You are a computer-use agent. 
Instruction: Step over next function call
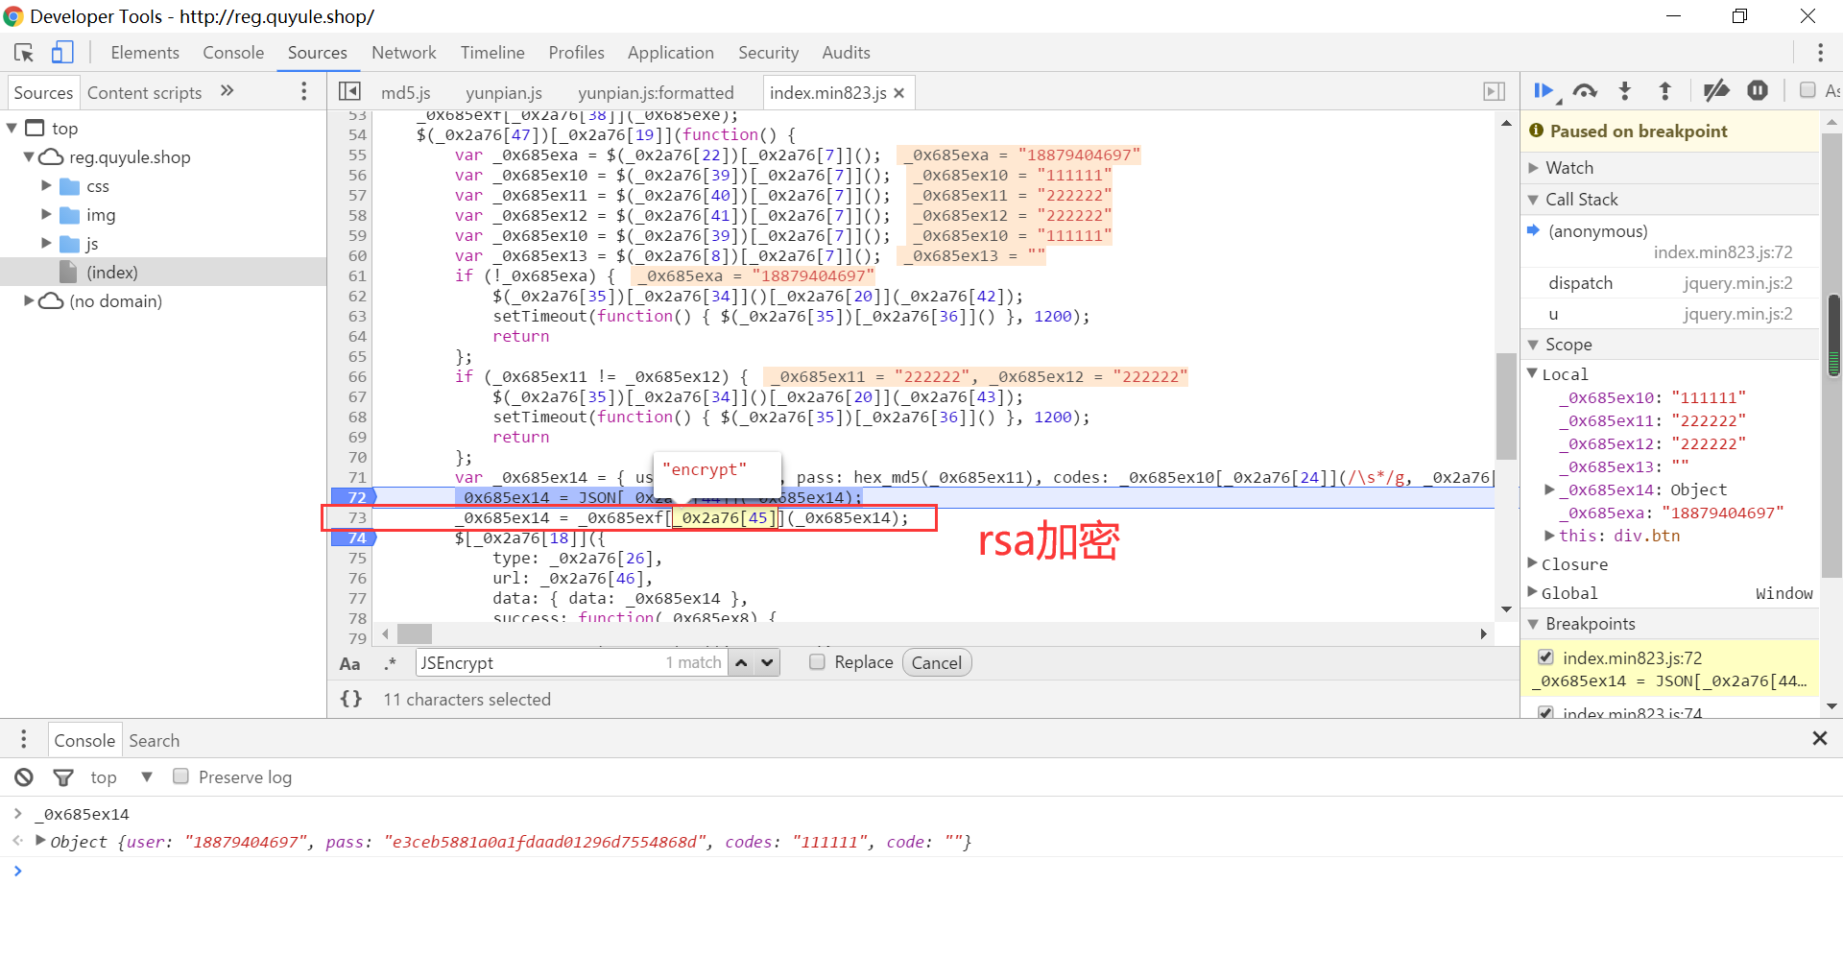point(1585,91)
